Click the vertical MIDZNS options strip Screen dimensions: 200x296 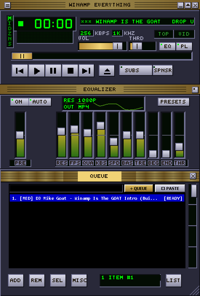(x=10, y=31)
